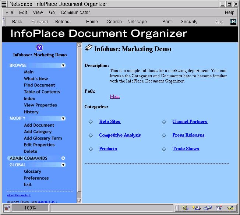Click the diamond bullet beside Trade Shows
The height and width of the screenshot is (215, 240).
(x=164, y=149)
